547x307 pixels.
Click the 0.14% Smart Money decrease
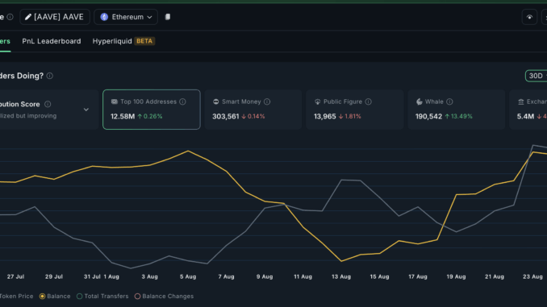coord(256,116)
